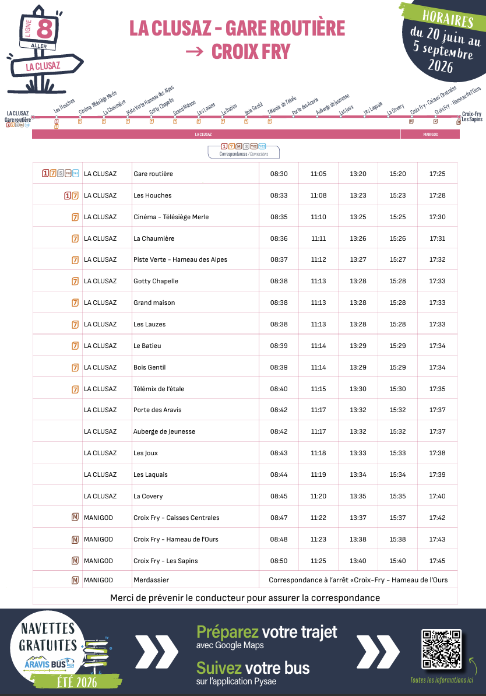
Task: Click the M badge in the Croix Fry – Les Sapins row
Action: point(75,561)
